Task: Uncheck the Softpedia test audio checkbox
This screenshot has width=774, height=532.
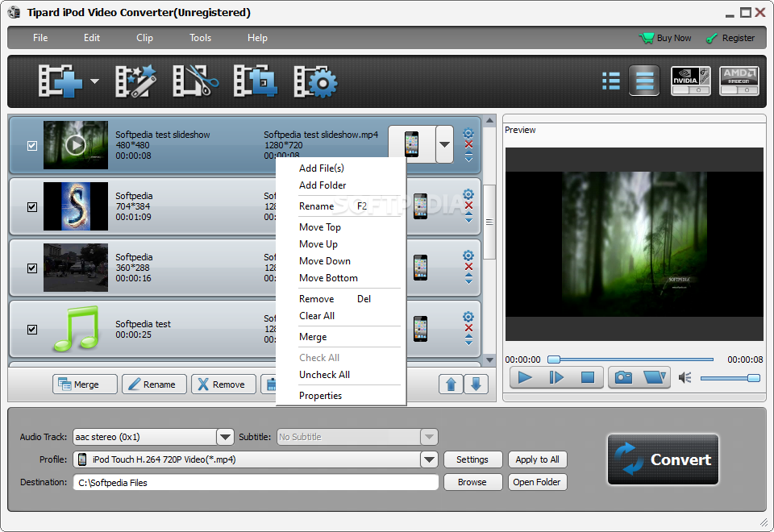Action: coord(32,329)
